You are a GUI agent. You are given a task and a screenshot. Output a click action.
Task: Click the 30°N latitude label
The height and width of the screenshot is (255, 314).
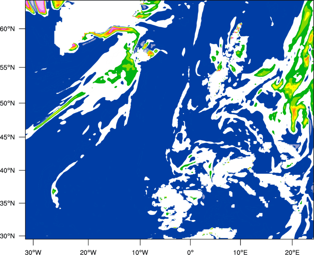[x=7, y=236]
